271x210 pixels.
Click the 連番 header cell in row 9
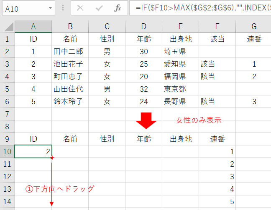(217, 139)
